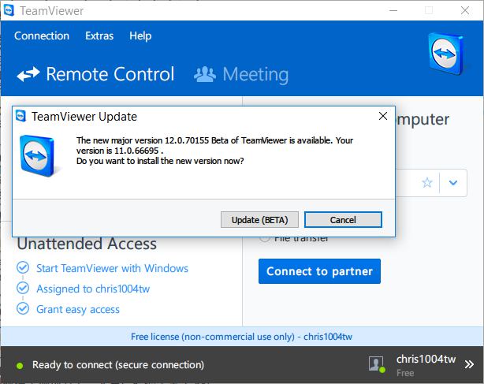
Task: Open the Connection menu
Action: tap(42, 35)
